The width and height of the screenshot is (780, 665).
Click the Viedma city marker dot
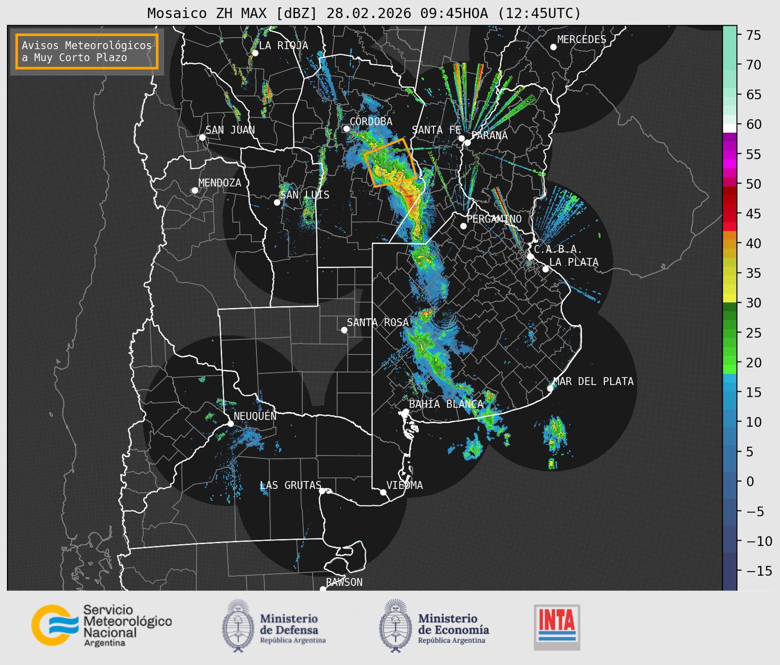(383, 492)
